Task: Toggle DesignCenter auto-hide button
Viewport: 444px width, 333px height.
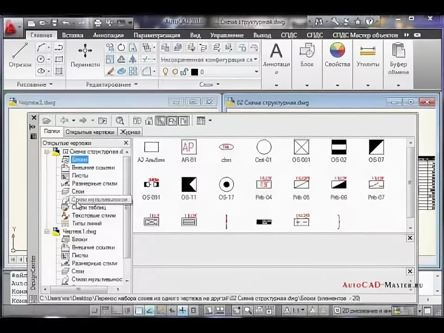Action: [x=33, y=127]
